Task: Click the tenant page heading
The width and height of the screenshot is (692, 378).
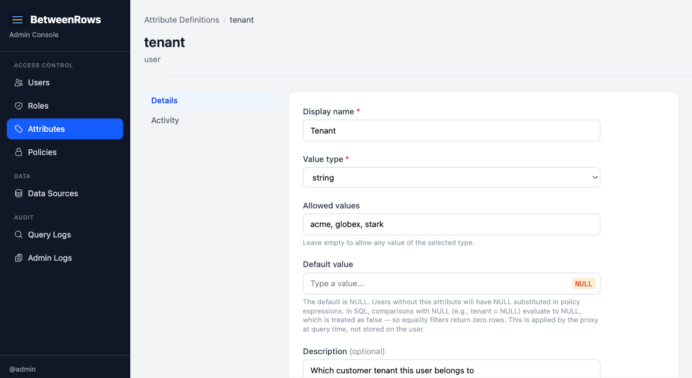Action: point(165,42)
